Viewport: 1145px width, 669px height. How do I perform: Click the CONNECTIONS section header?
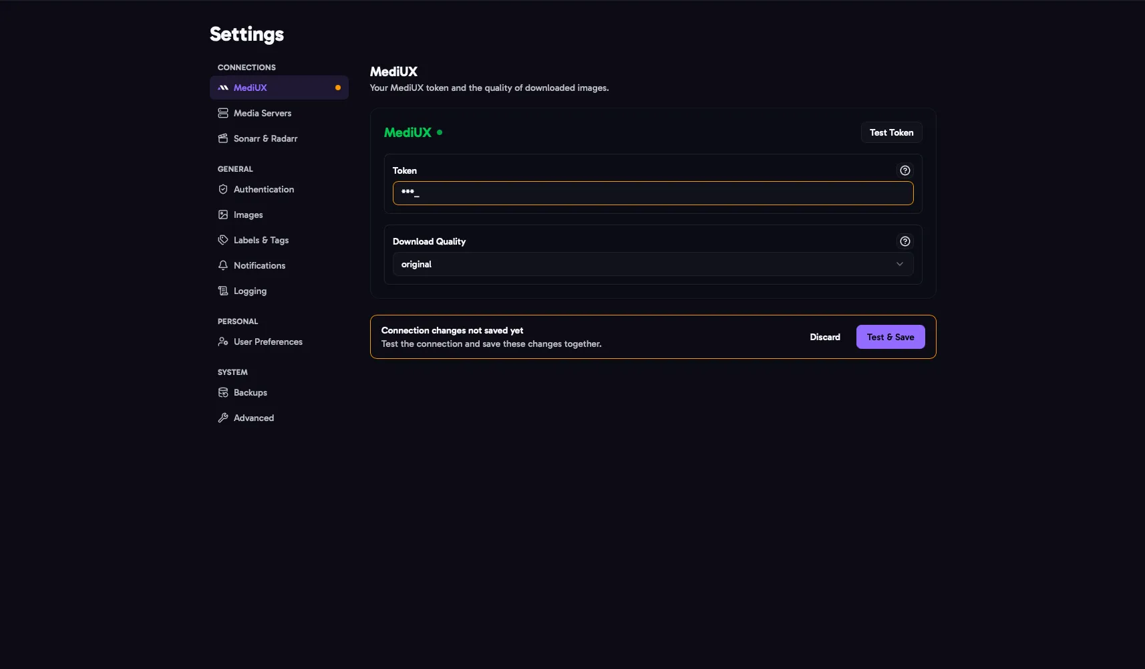tap(247, 68)
